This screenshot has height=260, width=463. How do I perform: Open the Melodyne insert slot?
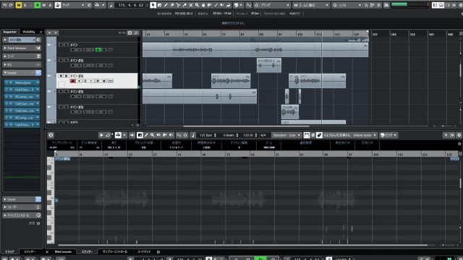[x=22, y=82]
